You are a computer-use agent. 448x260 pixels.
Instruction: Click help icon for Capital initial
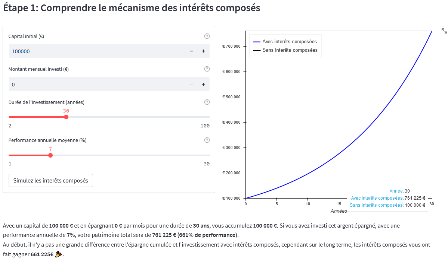[x=207, y=36]
